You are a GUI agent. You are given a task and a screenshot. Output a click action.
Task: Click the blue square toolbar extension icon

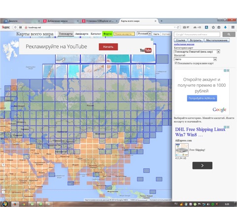206,27
